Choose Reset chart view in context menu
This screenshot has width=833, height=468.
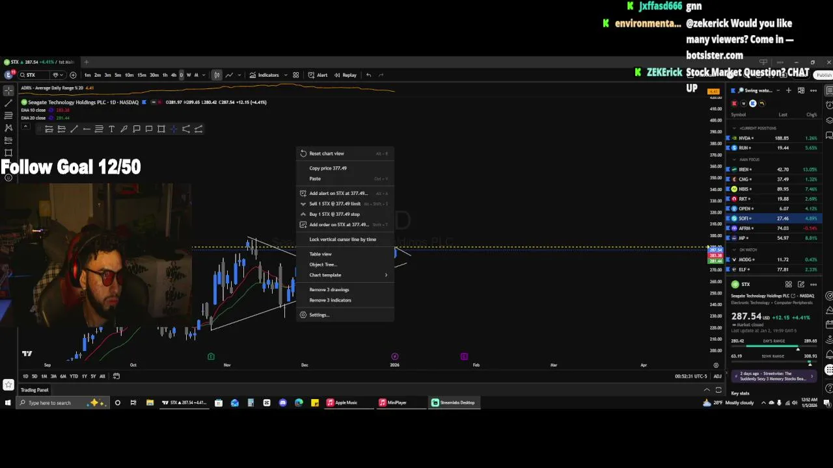[x=345, y=153]
